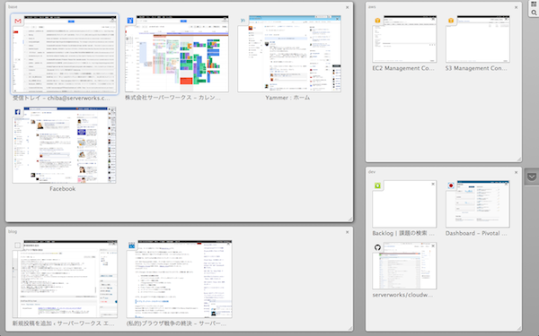
Task: Click the orange cube favicon on S3 tab
Action: pyautogui.click(x=451, y=21)
